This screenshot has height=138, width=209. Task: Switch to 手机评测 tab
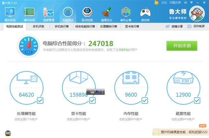38,26
